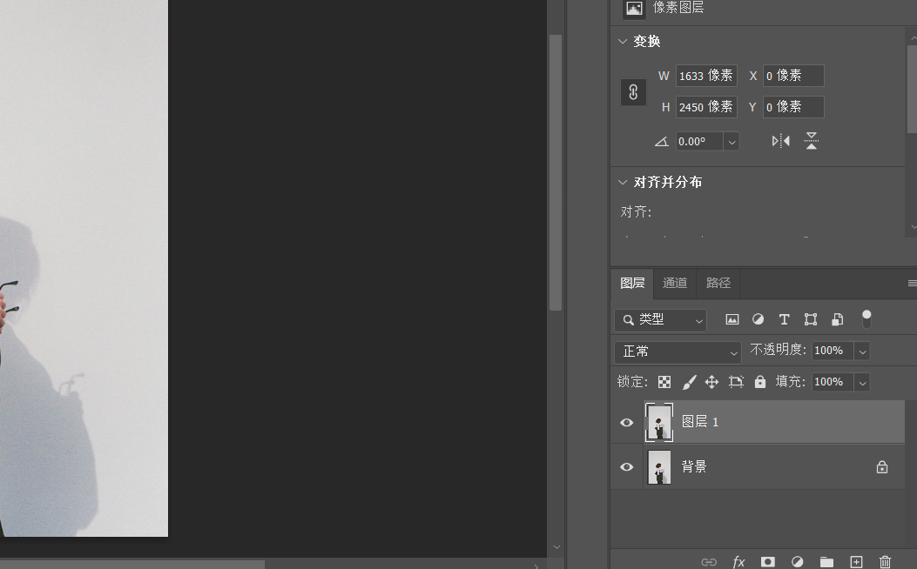Viewport: 917px width, 569px height.
Task: Click the pixel layer type icon
Action: pos(635,8)
